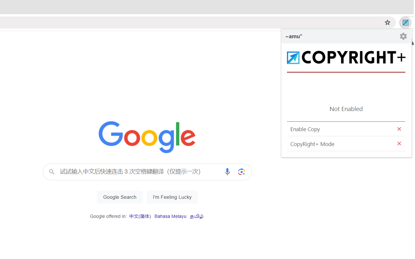415x259 pixels.
Task: Search by image with camera lens icon
Action: 242,172
